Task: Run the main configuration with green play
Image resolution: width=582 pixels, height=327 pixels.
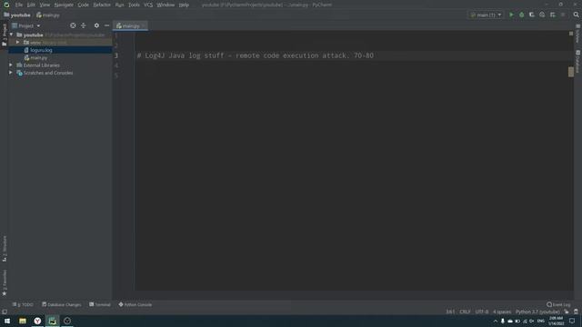Action: 511,15
